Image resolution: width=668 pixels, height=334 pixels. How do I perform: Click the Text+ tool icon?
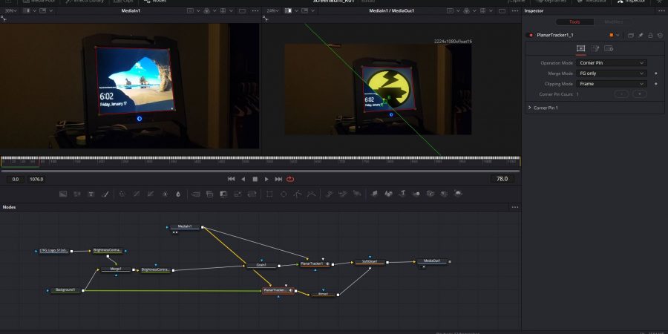pos(91,194)
